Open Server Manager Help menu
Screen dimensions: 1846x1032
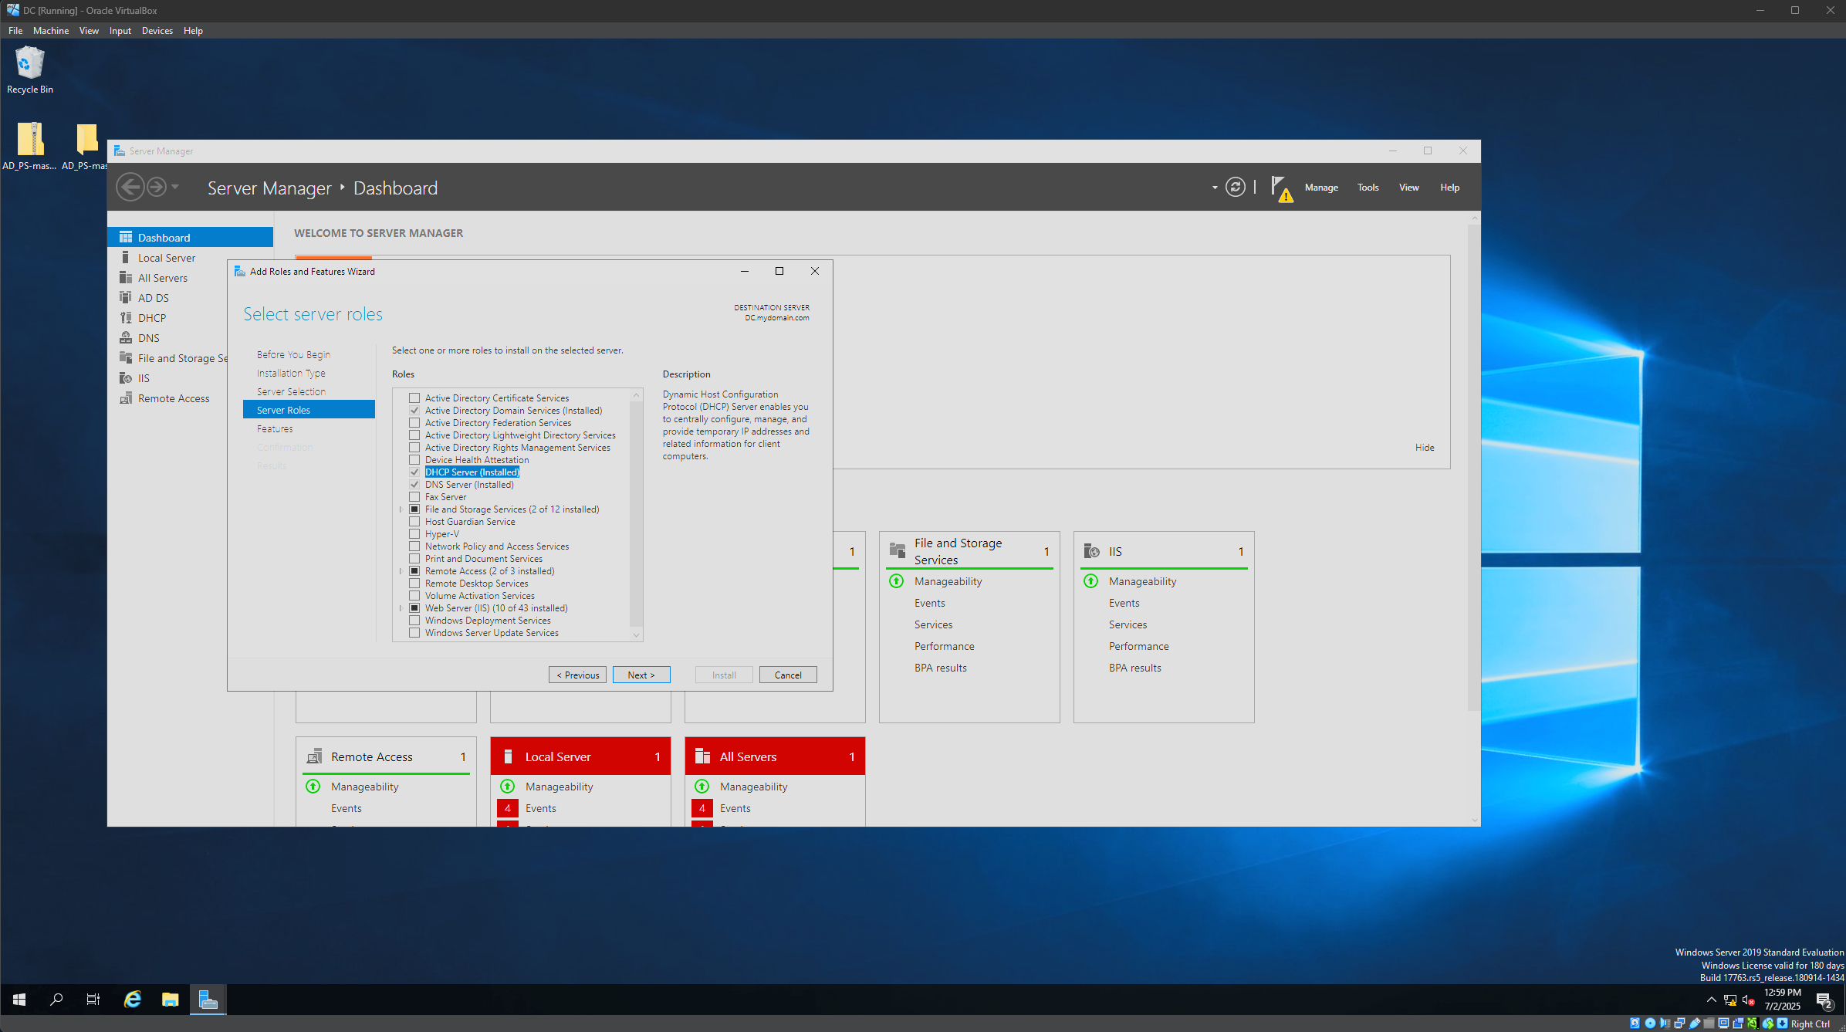pos(1449,188)
